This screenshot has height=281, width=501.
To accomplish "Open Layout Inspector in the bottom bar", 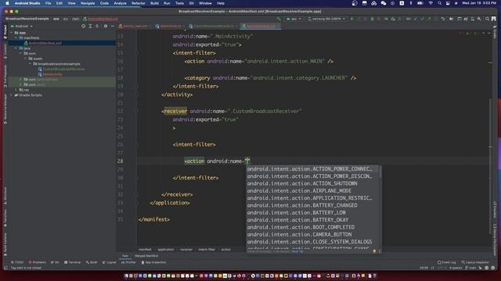I will click(x=474, y=262).
